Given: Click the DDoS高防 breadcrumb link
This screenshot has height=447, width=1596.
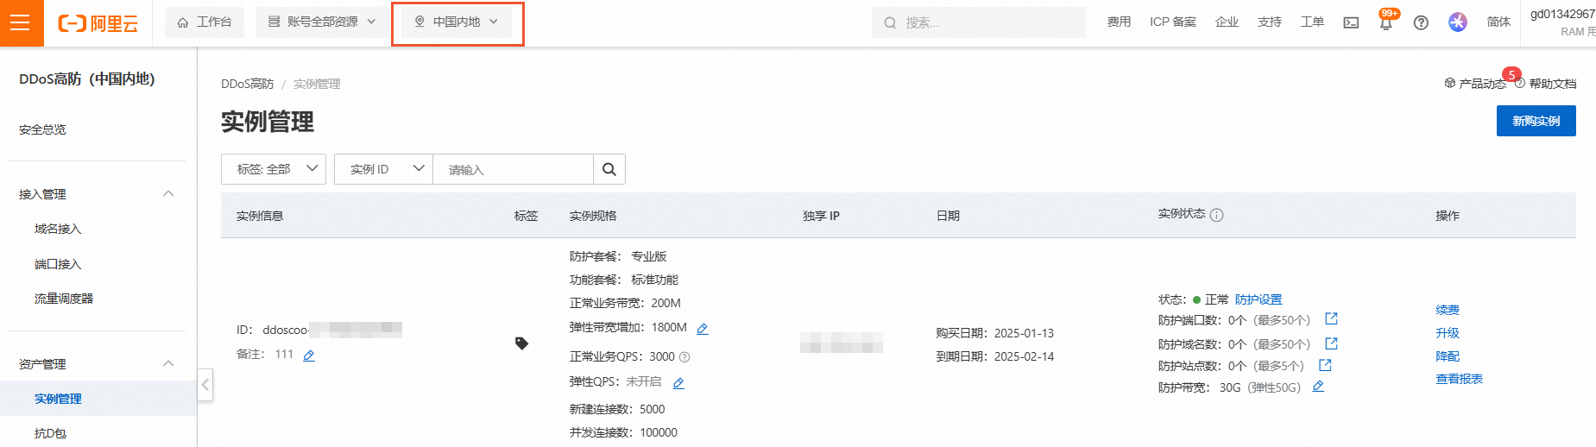Looking at the screenshot, I should [247, 84].
